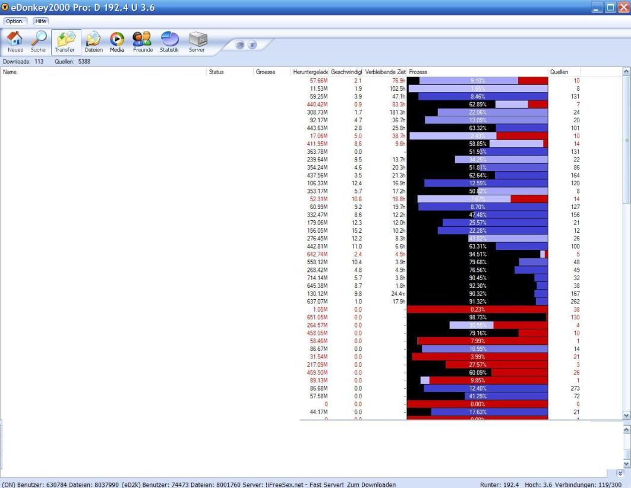Sort by the Quellen column header
This screenshot has height=488, width=631.
tap(564, 72)
